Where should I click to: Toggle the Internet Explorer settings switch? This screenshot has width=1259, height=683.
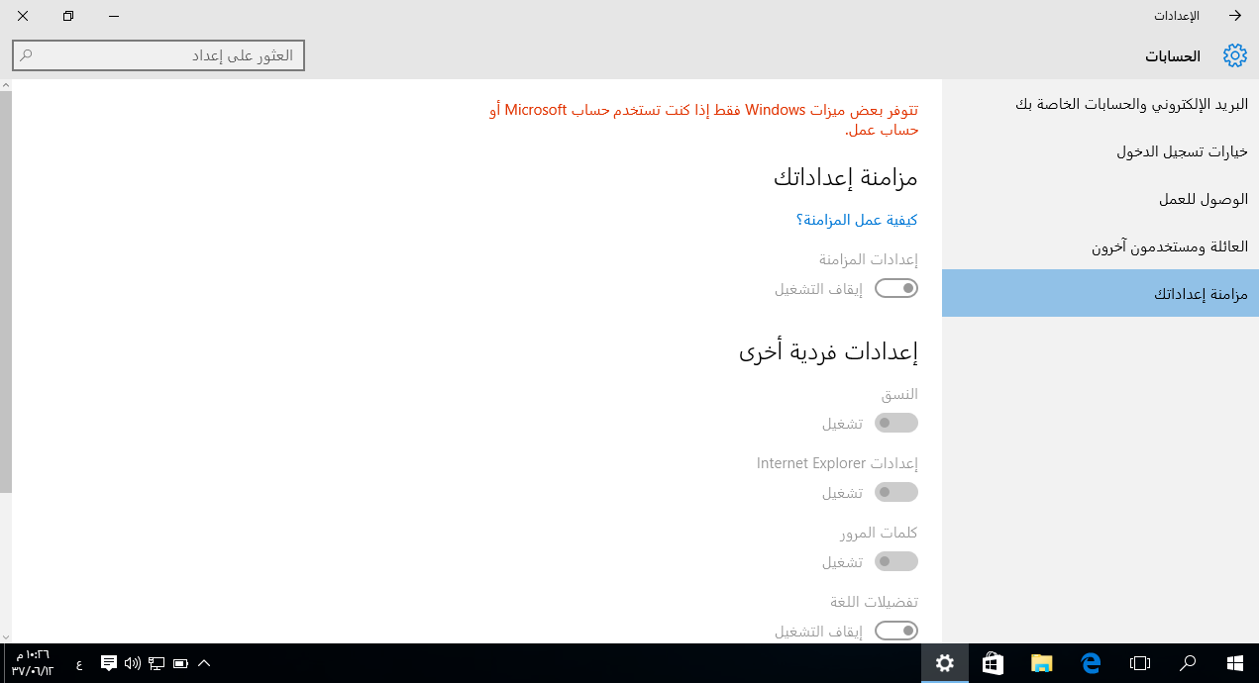(x=896, y=492)
